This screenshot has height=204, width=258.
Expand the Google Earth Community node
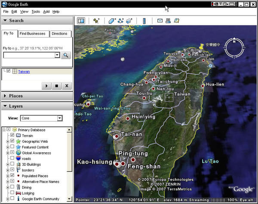8,199
